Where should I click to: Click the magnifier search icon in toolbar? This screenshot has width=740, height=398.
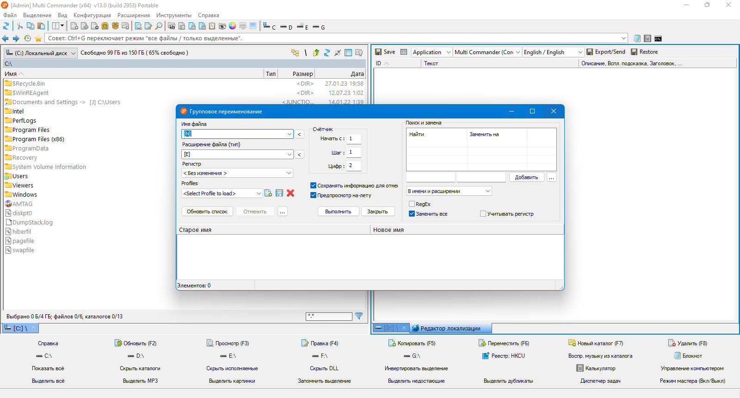159,26
